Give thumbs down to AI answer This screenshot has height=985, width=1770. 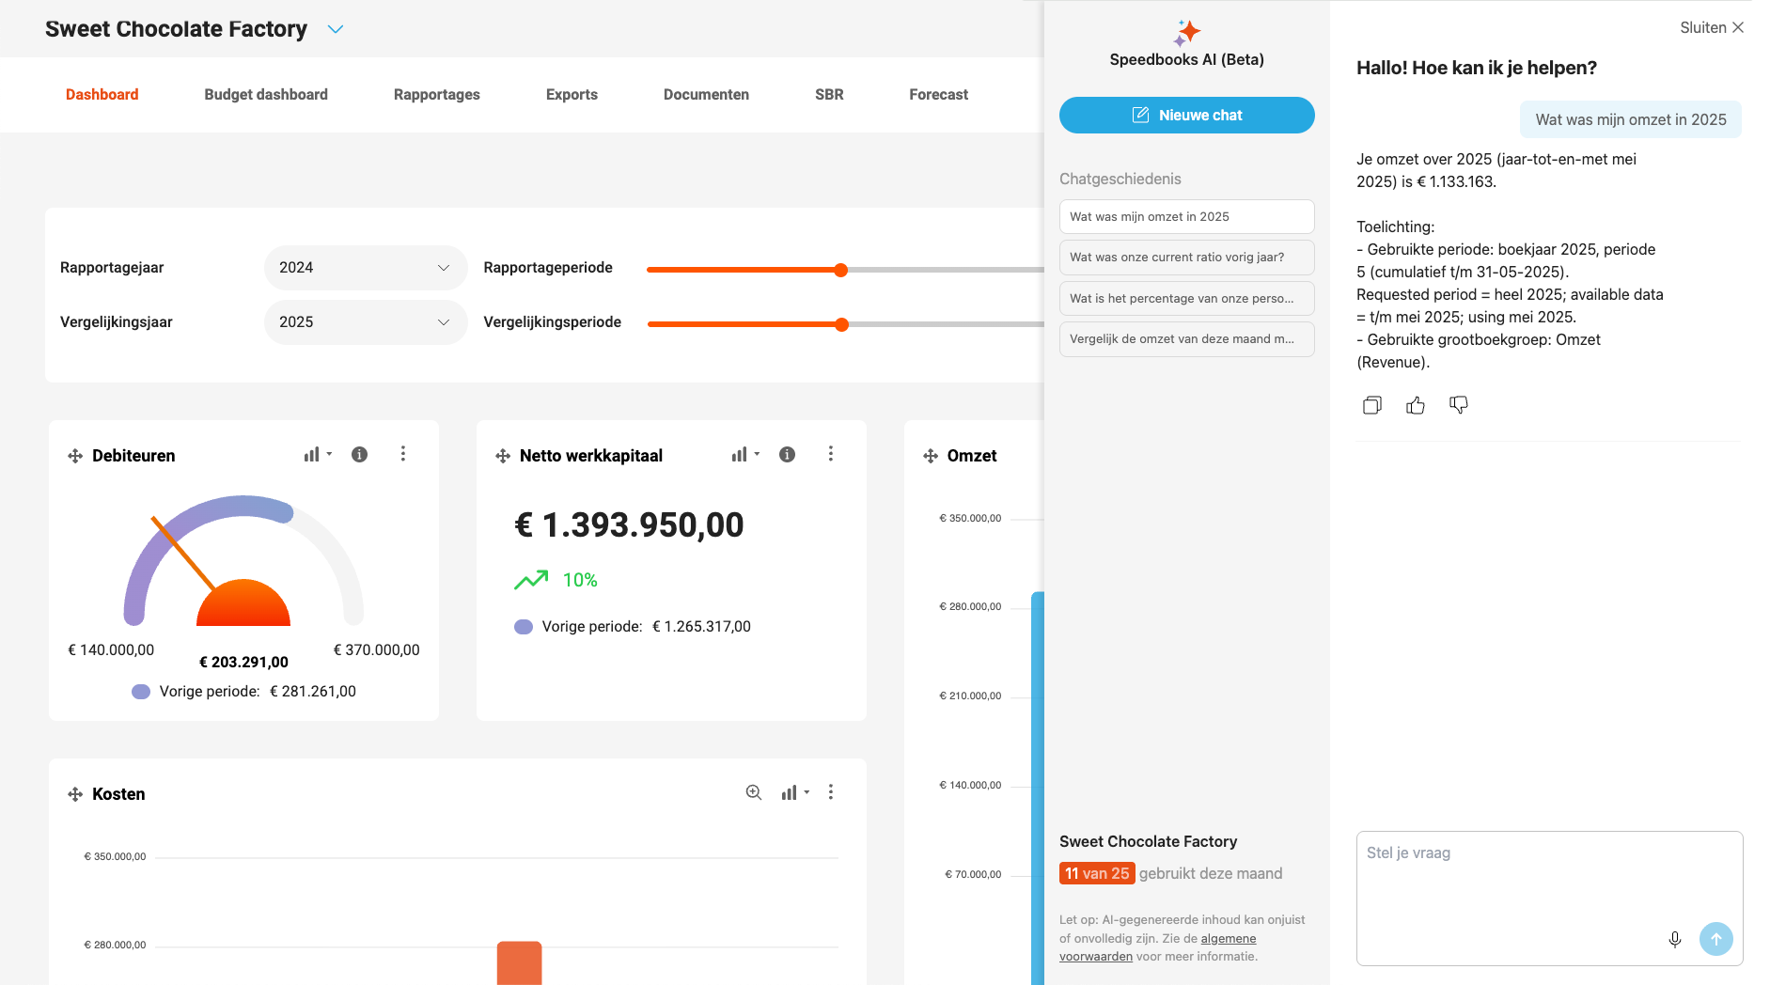(x=1458, y=405)
